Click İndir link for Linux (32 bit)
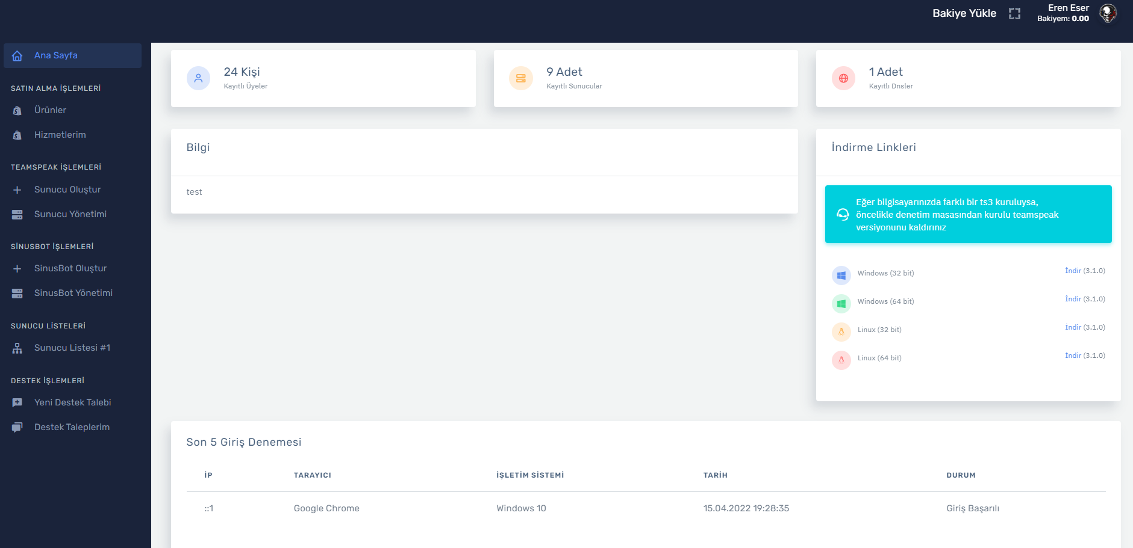The width and height of the screenshot is (1133, 548). tap(1073, 327)
